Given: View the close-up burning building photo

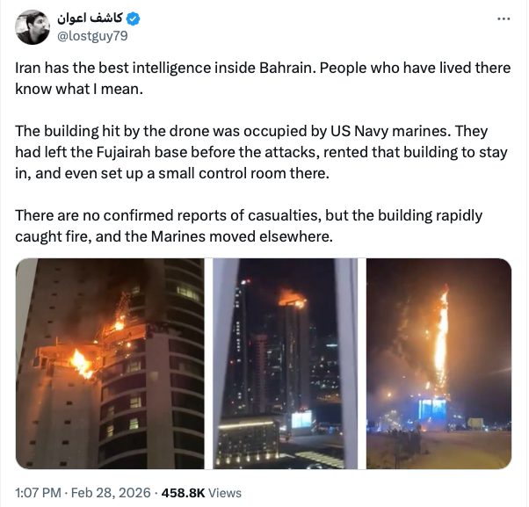Looking at the screenshot, I should (x=110, y=364).
